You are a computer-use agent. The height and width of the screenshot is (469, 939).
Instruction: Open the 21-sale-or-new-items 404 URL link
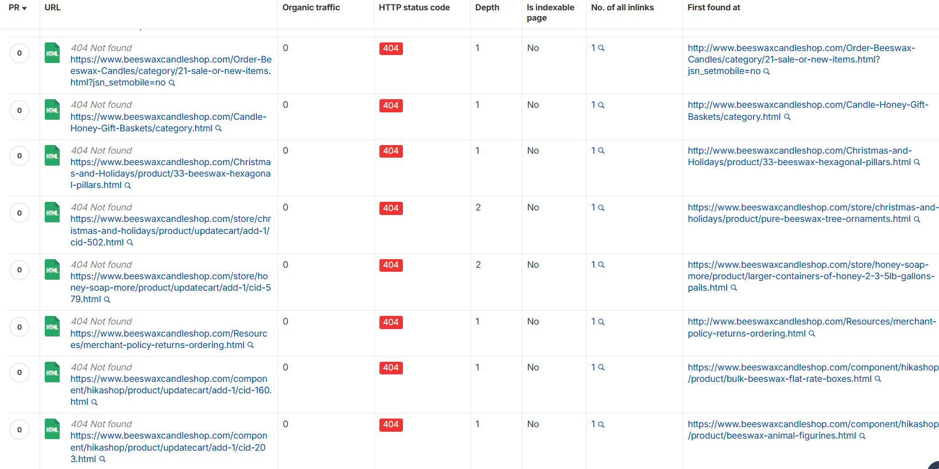pyautogui.click(x=171, y=71)
